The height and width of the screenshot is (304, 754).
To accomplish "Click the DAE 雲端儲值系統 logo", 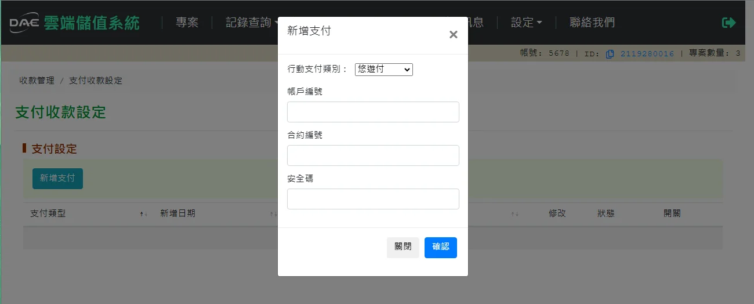I will coord(75,23).
